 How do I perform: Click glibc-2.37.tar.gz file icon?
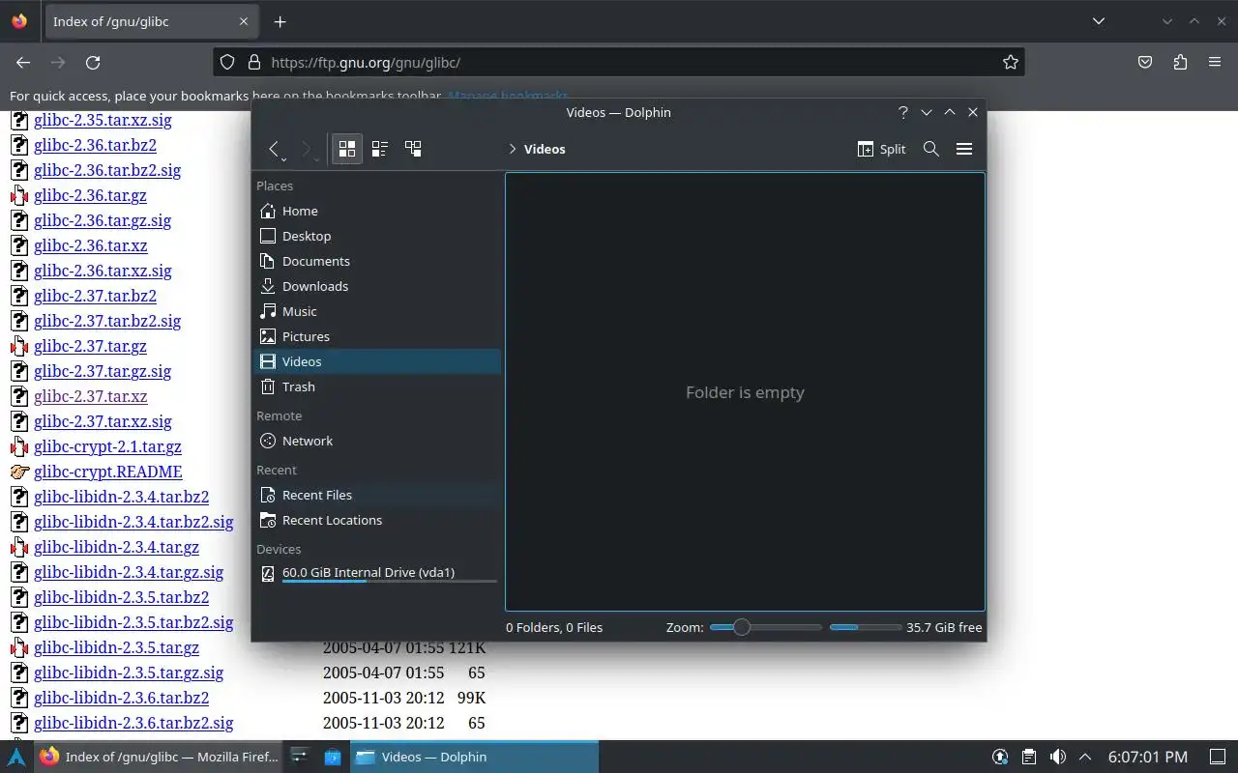click(19, 346)
